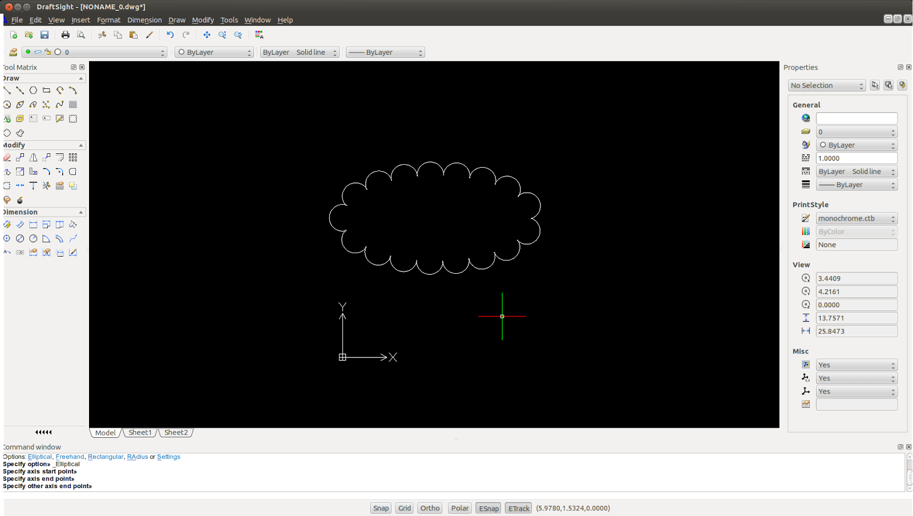
Task: Click the command window scrollbar
Action: click(x=910, y=472)
